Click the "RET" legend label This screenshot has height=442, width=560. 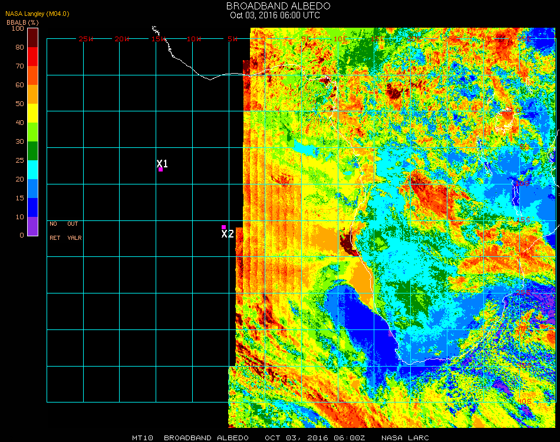click(55, 238)
